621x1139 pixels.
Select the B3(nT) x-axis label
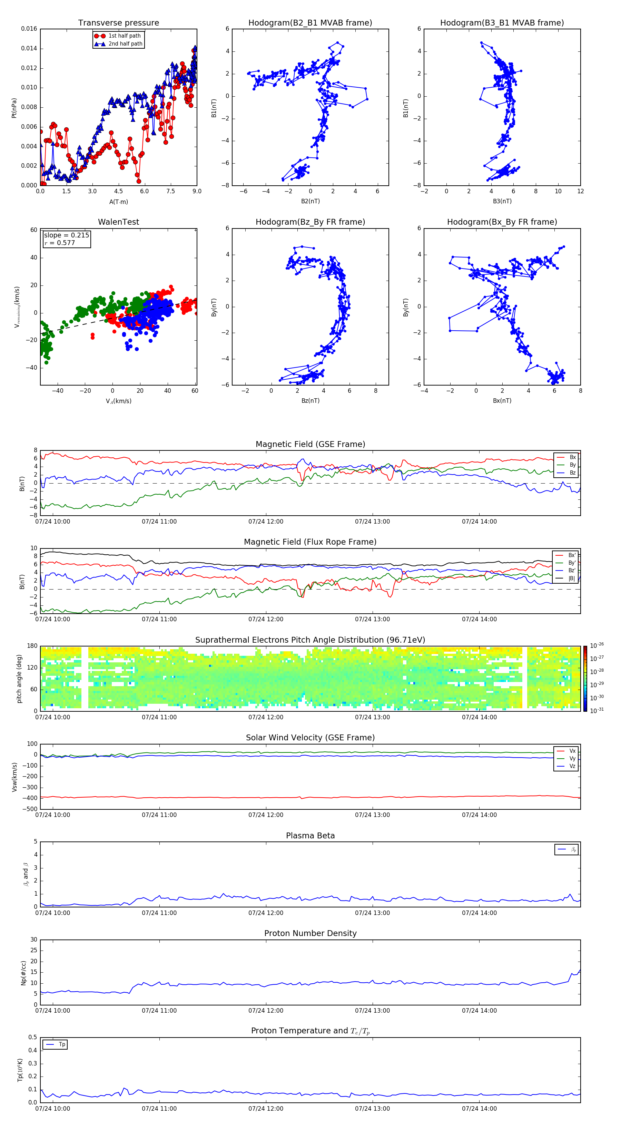tap(502, 201)
